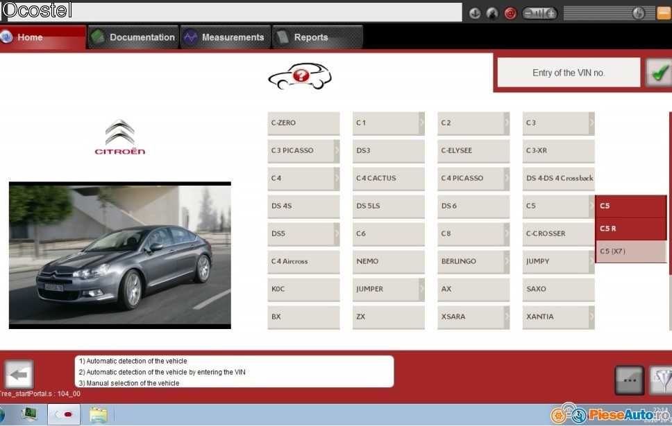
Task: Focus the Entry of the VIN no. field
Action: 569,73
